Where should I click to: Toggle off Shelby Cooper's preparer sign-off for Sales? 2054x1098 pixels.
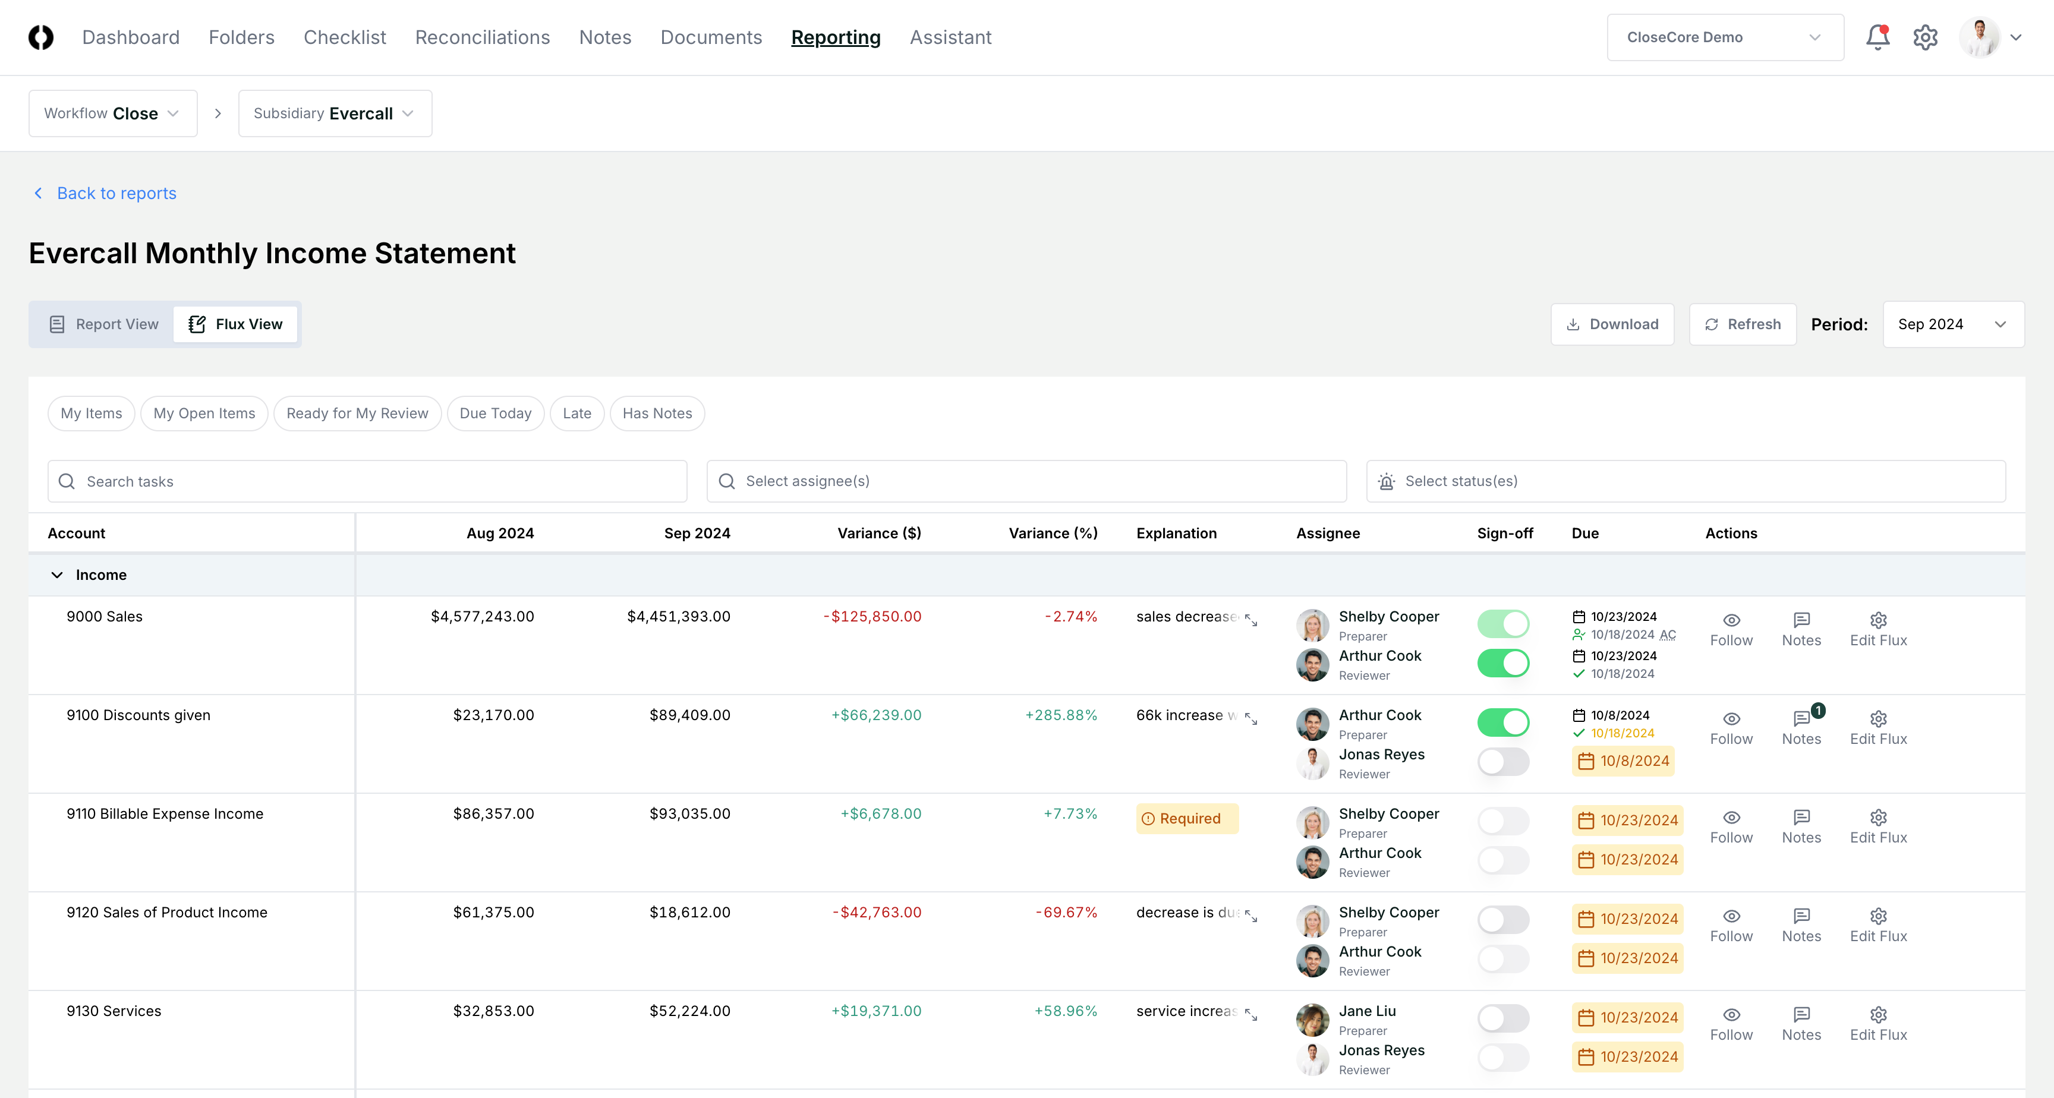point(1503,623)
